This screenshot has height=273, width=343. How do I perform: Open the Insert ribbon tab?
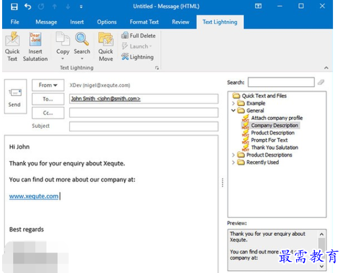[77, 22]
